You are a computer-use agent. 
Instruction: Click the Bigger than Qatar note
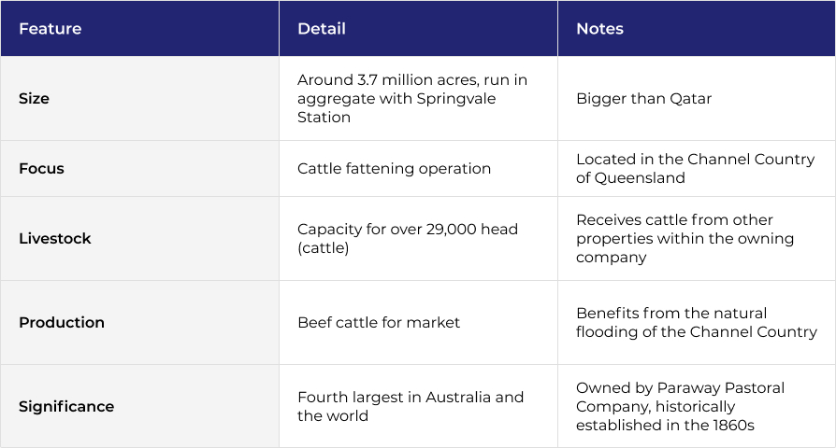[643, 98]
